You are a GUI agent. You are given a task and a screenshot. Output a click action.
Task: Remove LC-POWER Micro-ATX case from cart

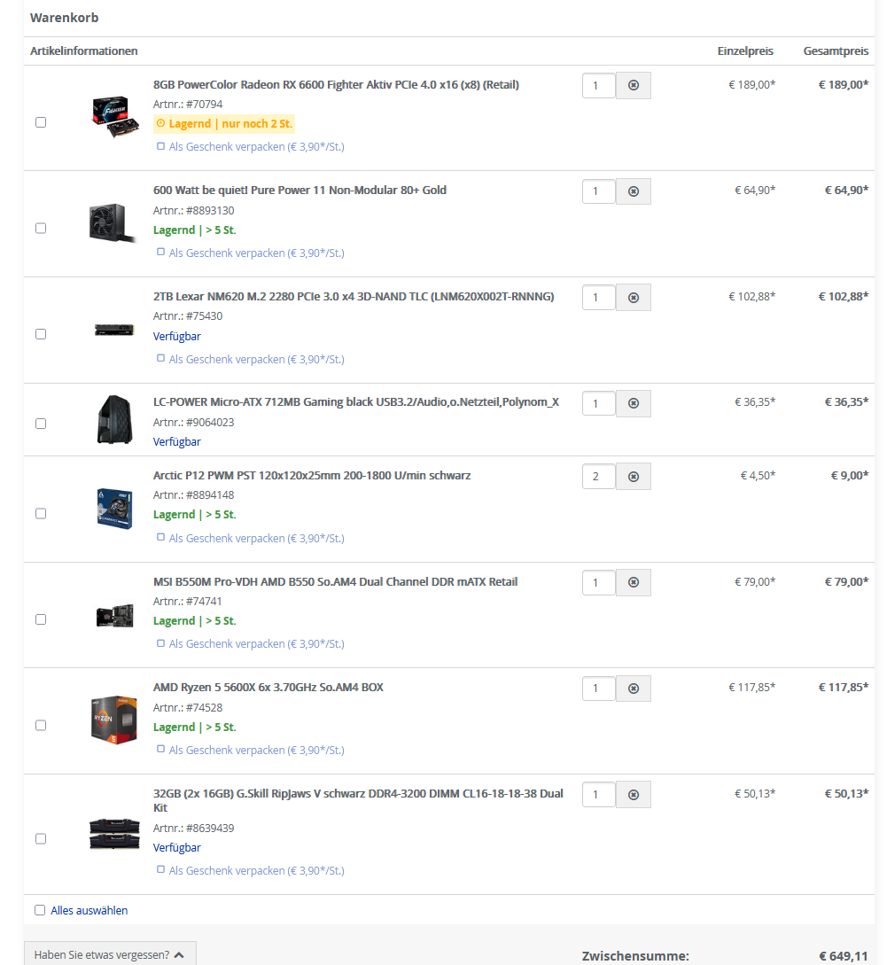634,404
